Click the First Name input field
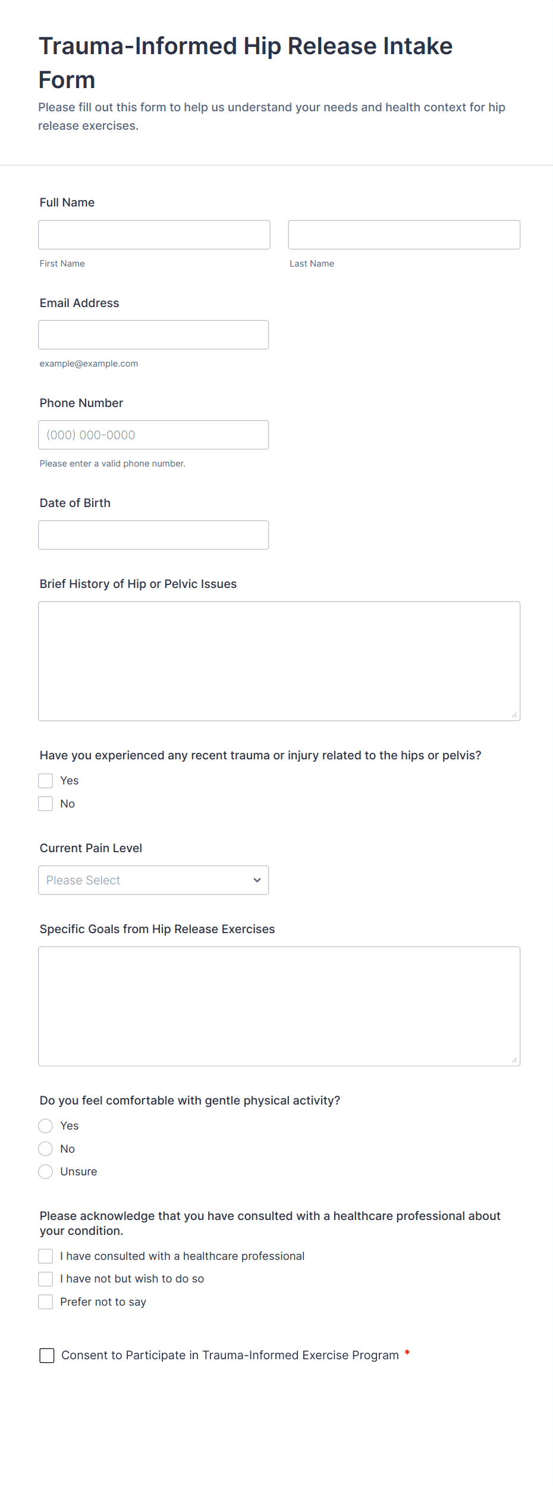 [x=154, y=234]
